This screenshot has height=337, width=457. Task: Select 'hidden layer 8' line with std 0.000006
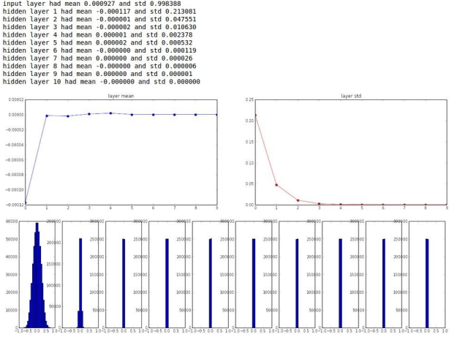point(99,66)
